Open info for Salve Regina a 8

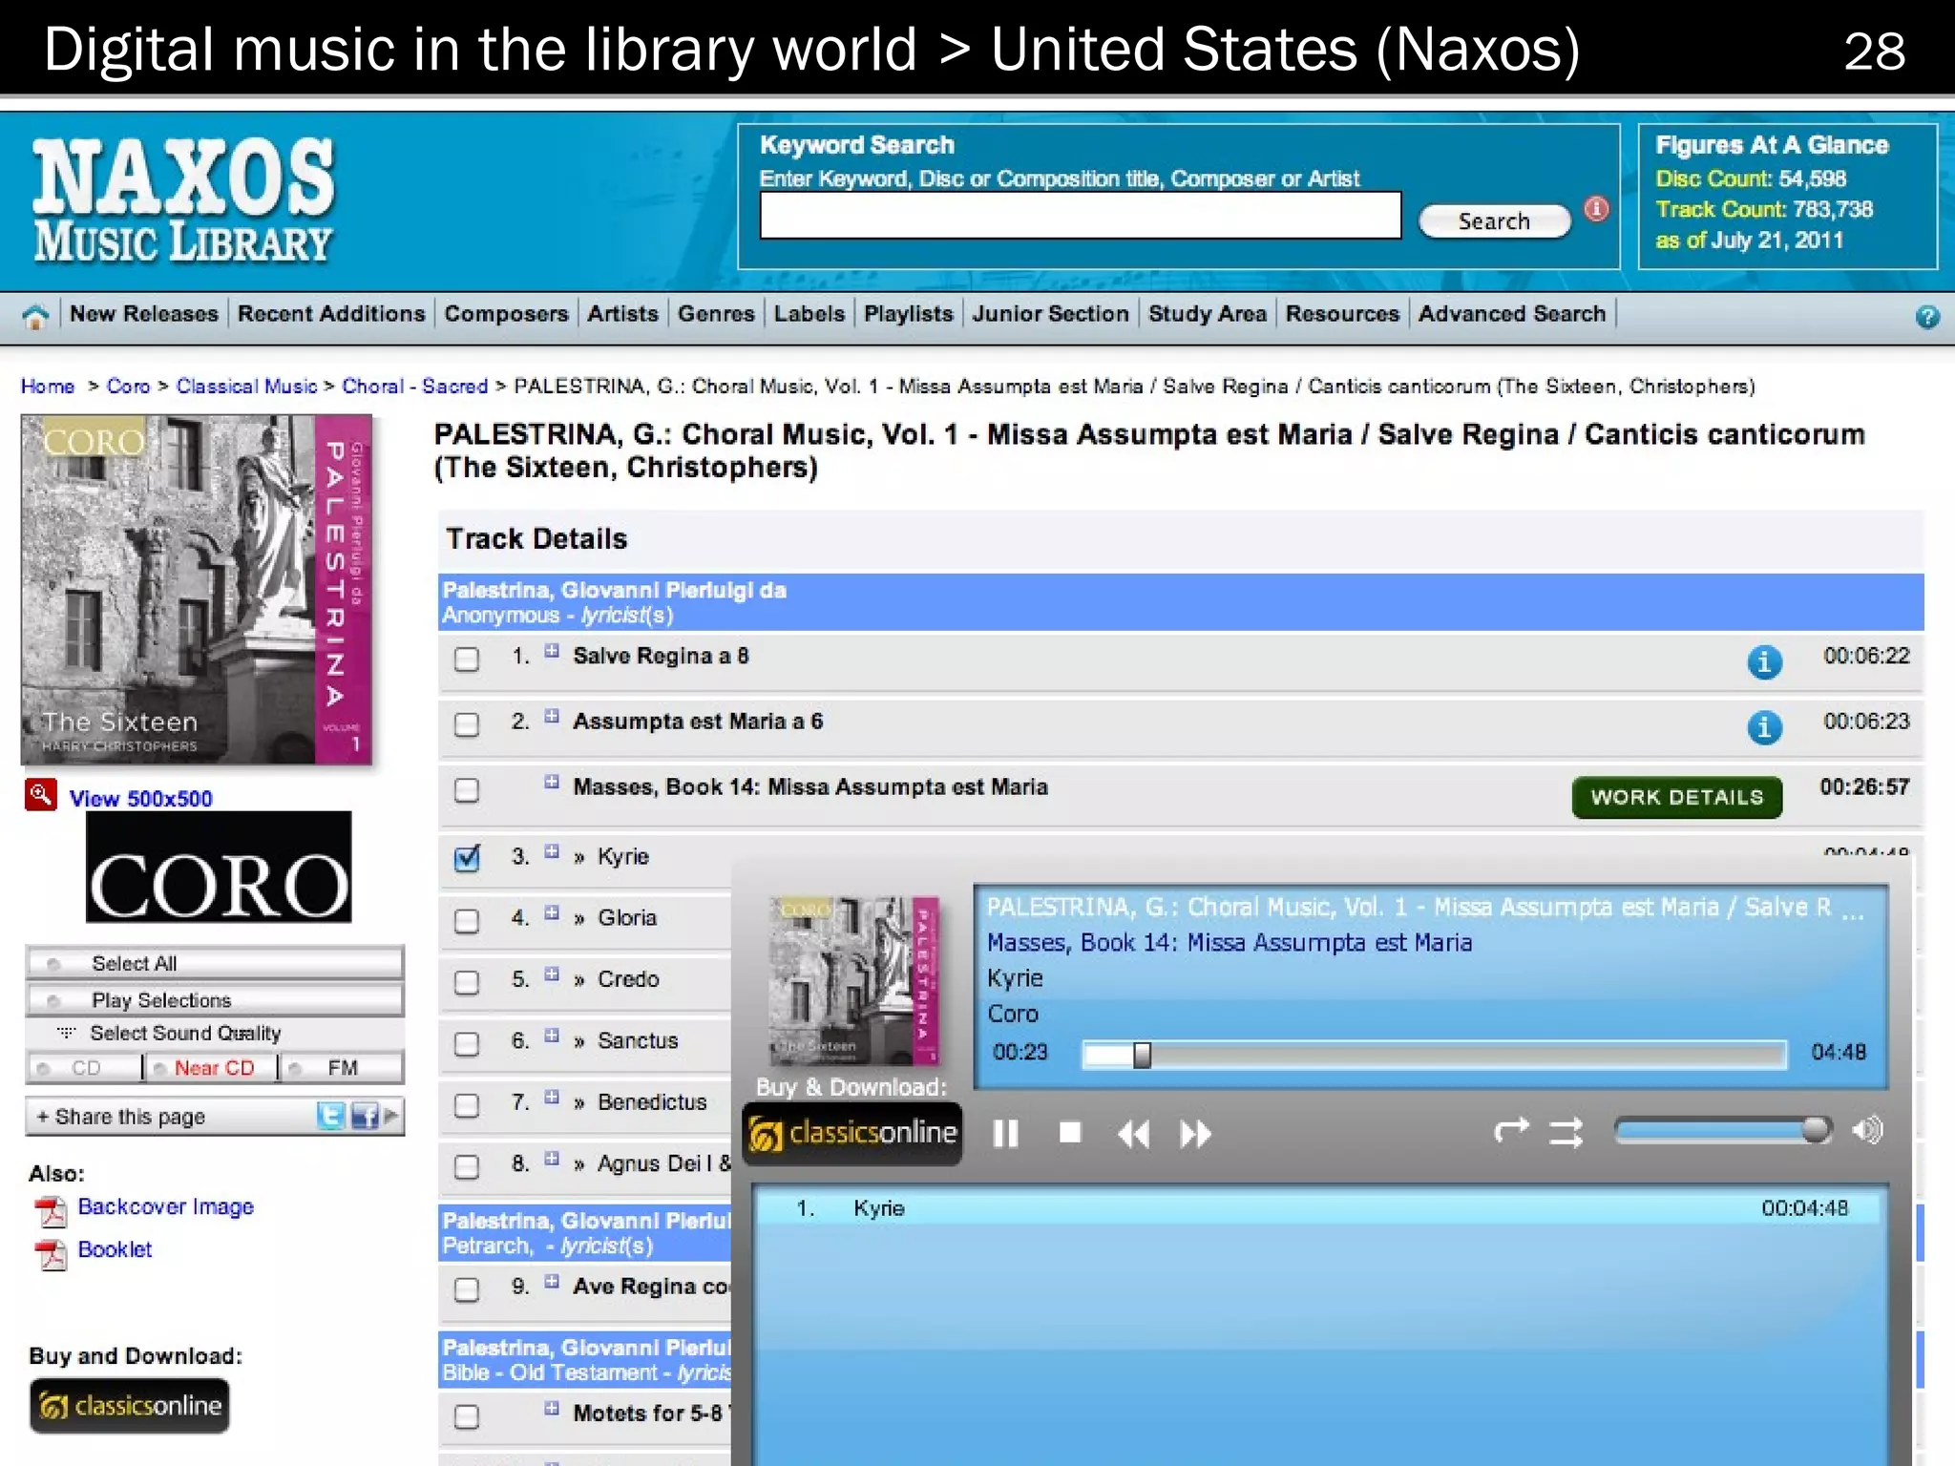[1764, 660]
